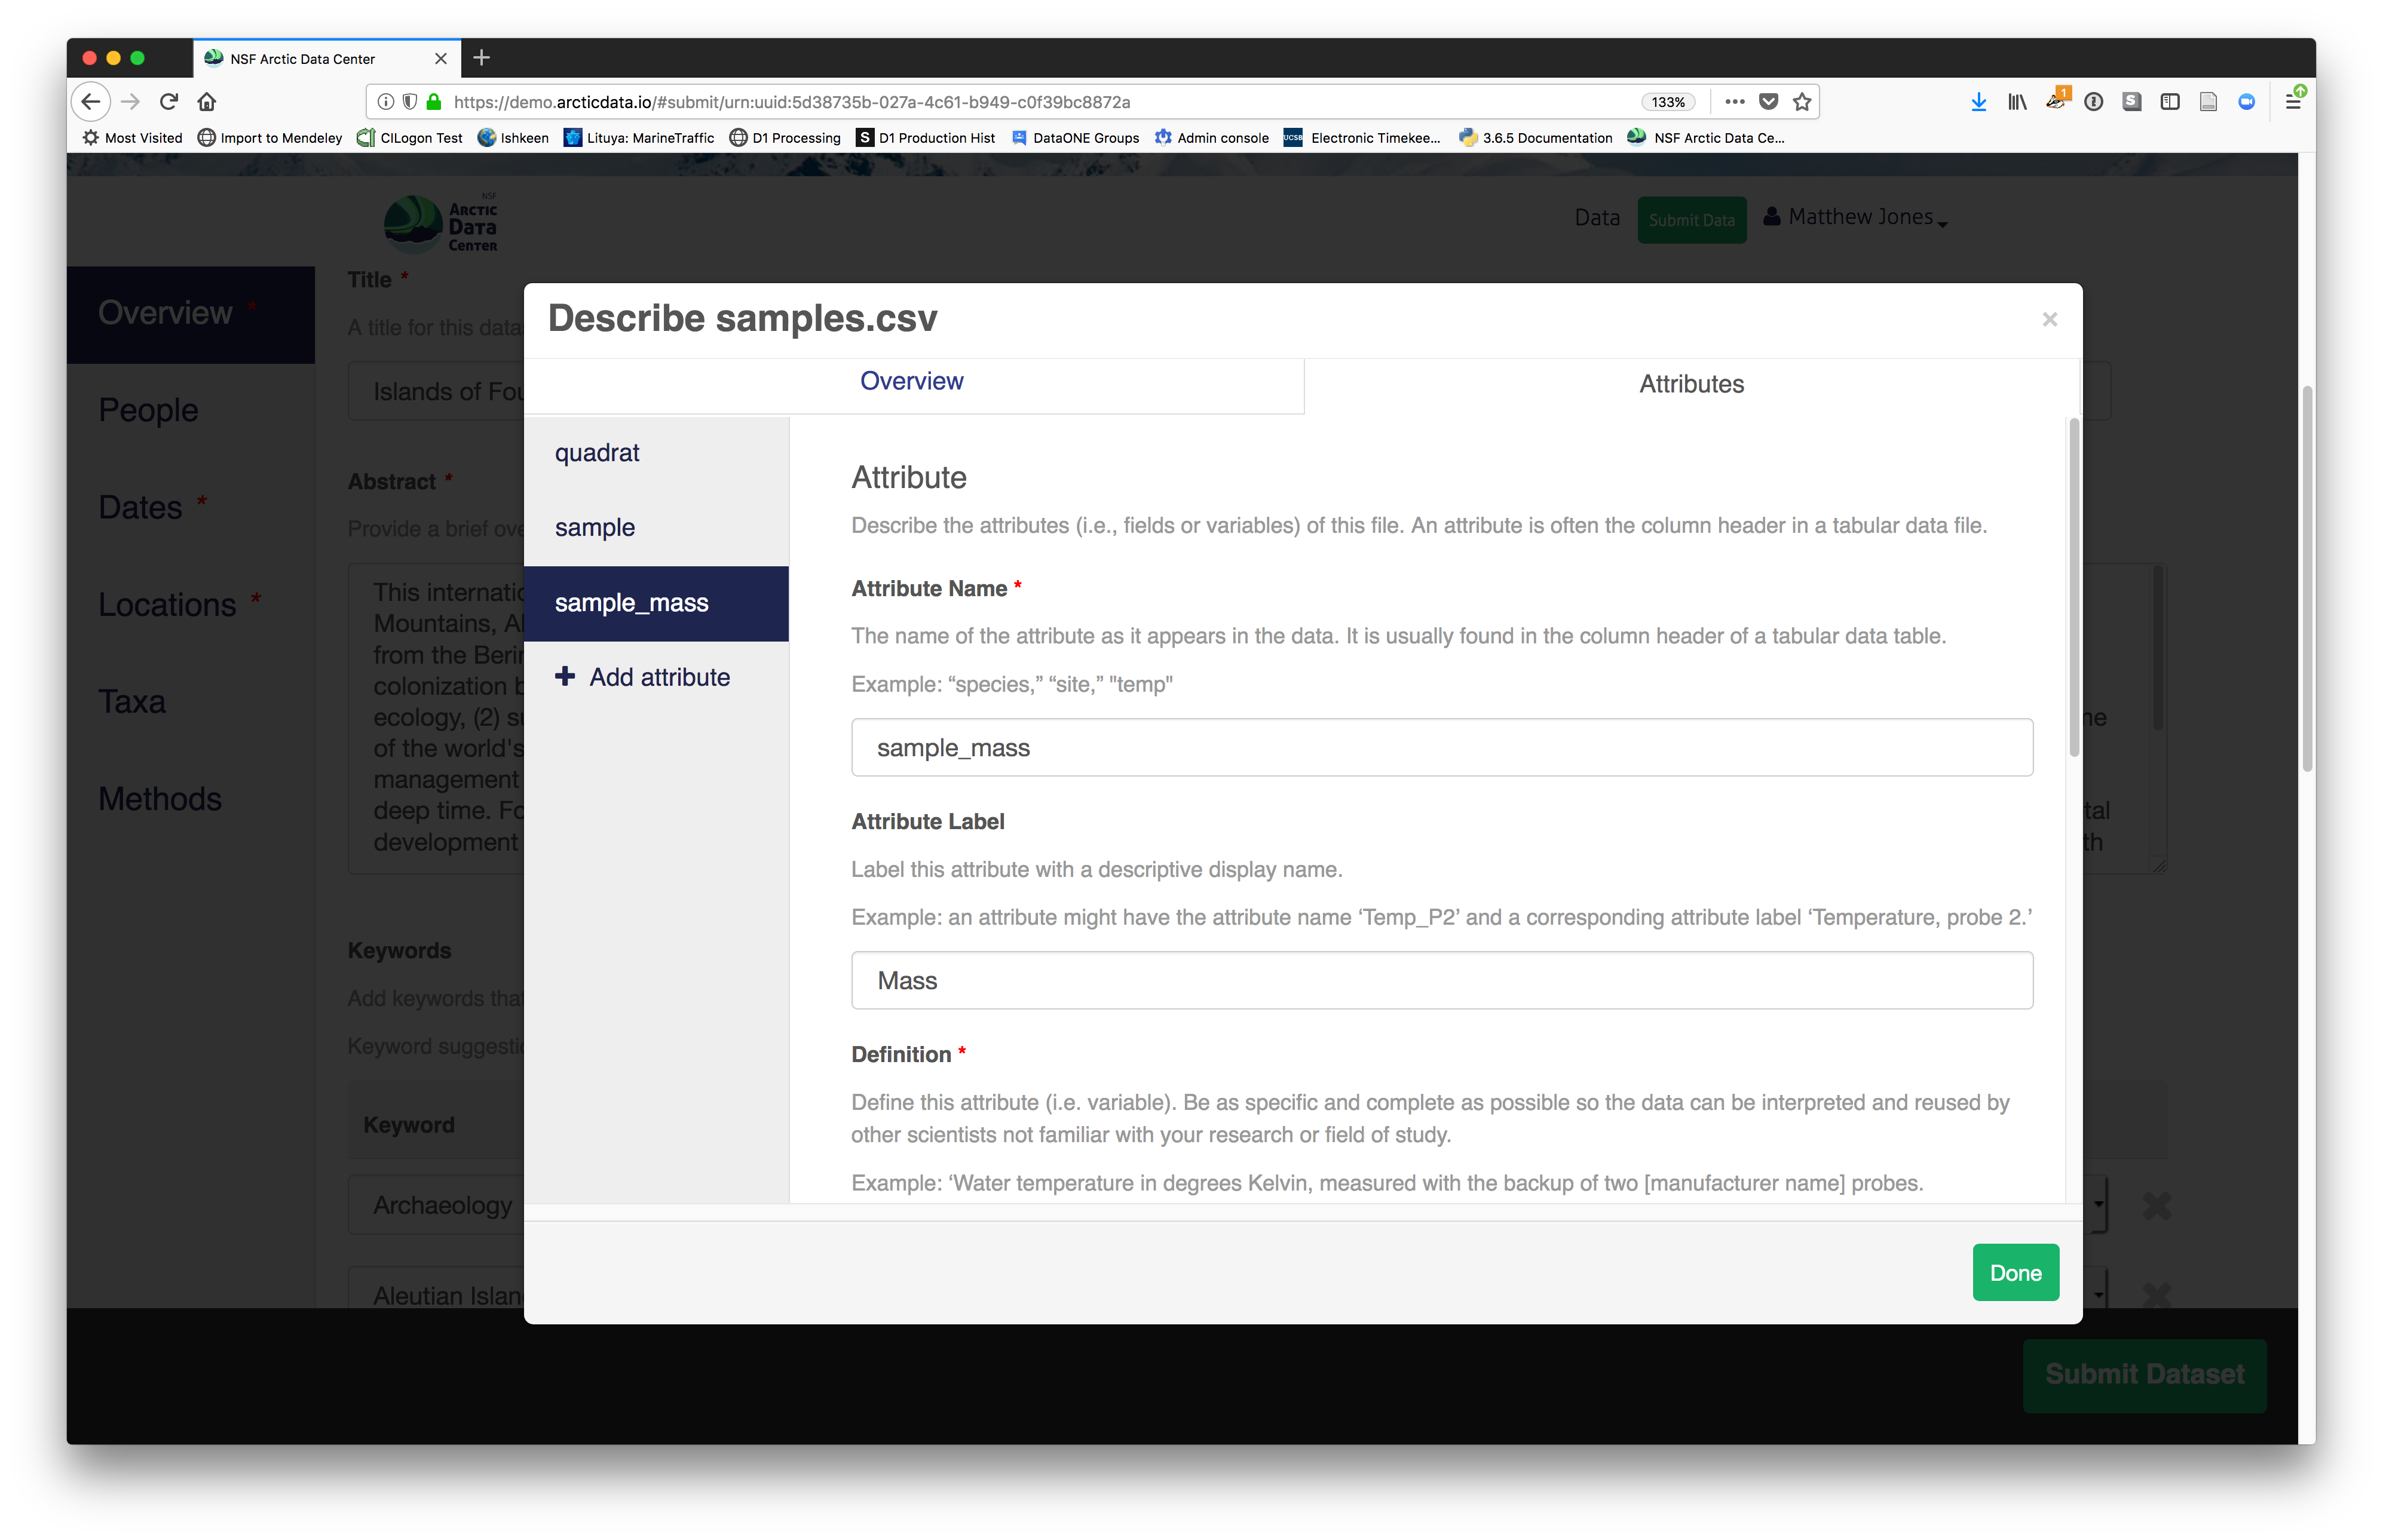Open the downloads arrow icon
Image resolution: width=2383 pixels, height=1540 pixels.
pos(1978,101)
